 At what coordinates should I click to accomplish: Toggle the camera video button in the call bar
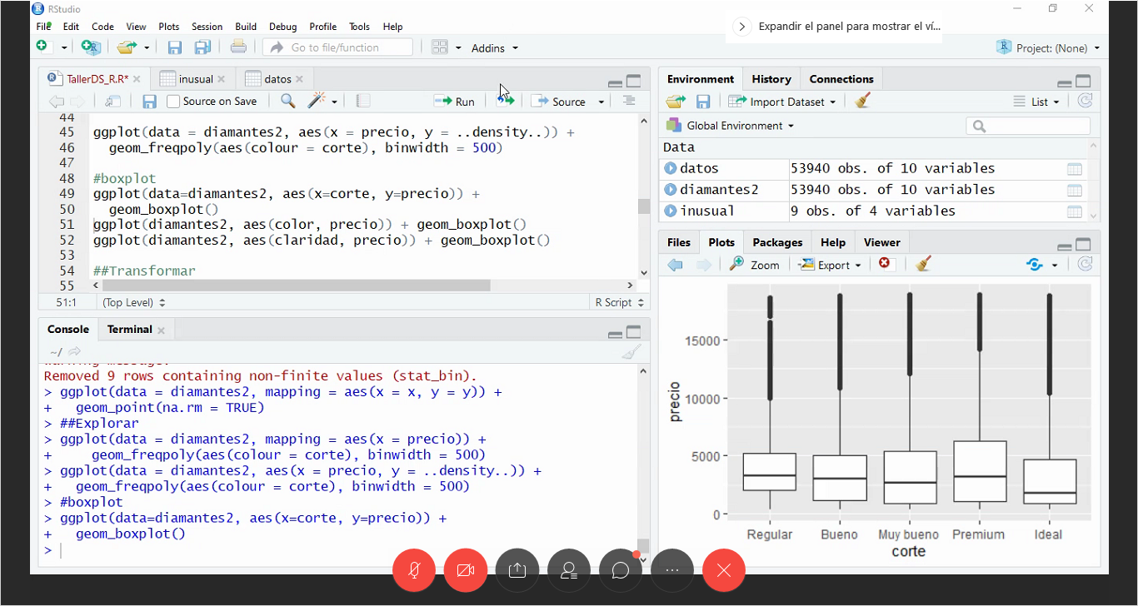[x=466, y=570]
